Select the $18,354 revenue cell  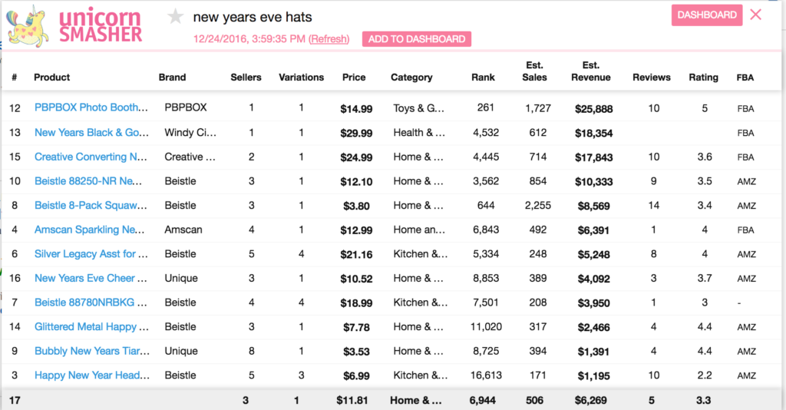[x=593, y=134]
